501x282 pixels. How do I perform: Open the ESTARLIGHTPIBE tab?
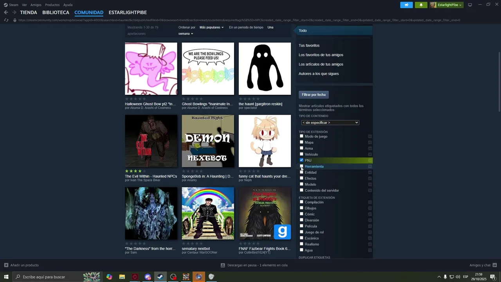click(x=128, y=13)
